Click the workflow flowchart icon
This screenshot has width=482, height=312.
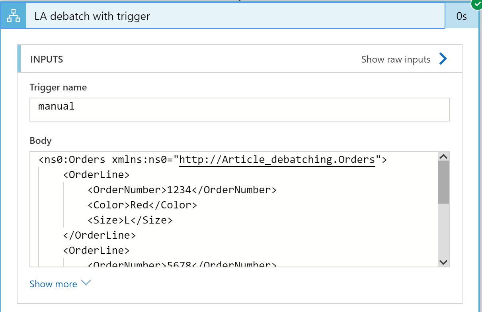coord(13,16)
